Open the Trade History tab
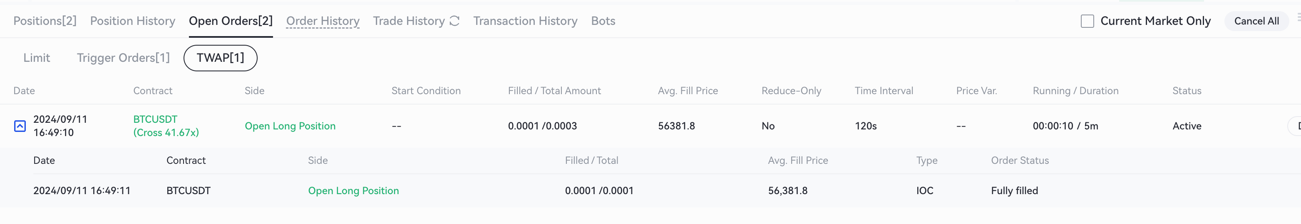This screenshot has height=224, width=1301. click(409, 21)
